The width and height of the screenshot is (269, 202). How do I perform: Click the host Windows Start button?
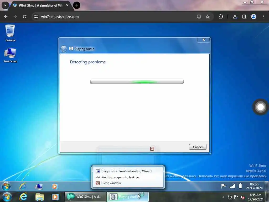coord(7,197)
